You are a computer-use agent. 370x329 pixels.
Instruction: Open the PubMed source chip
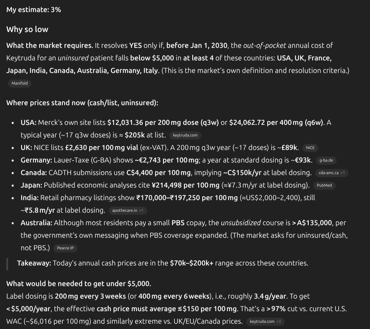click(324, 185)
